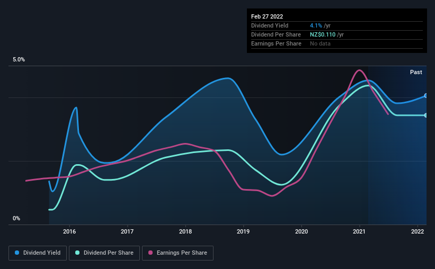Select the Dividend Yield endpoint marker on chart
Screen dimensions: 435x269
[426, 96]
